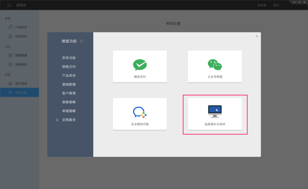Click the 管理 sidebar section label
Image resolution: width=308 pixels, height=189 pixels.
[x=8, y=75]
